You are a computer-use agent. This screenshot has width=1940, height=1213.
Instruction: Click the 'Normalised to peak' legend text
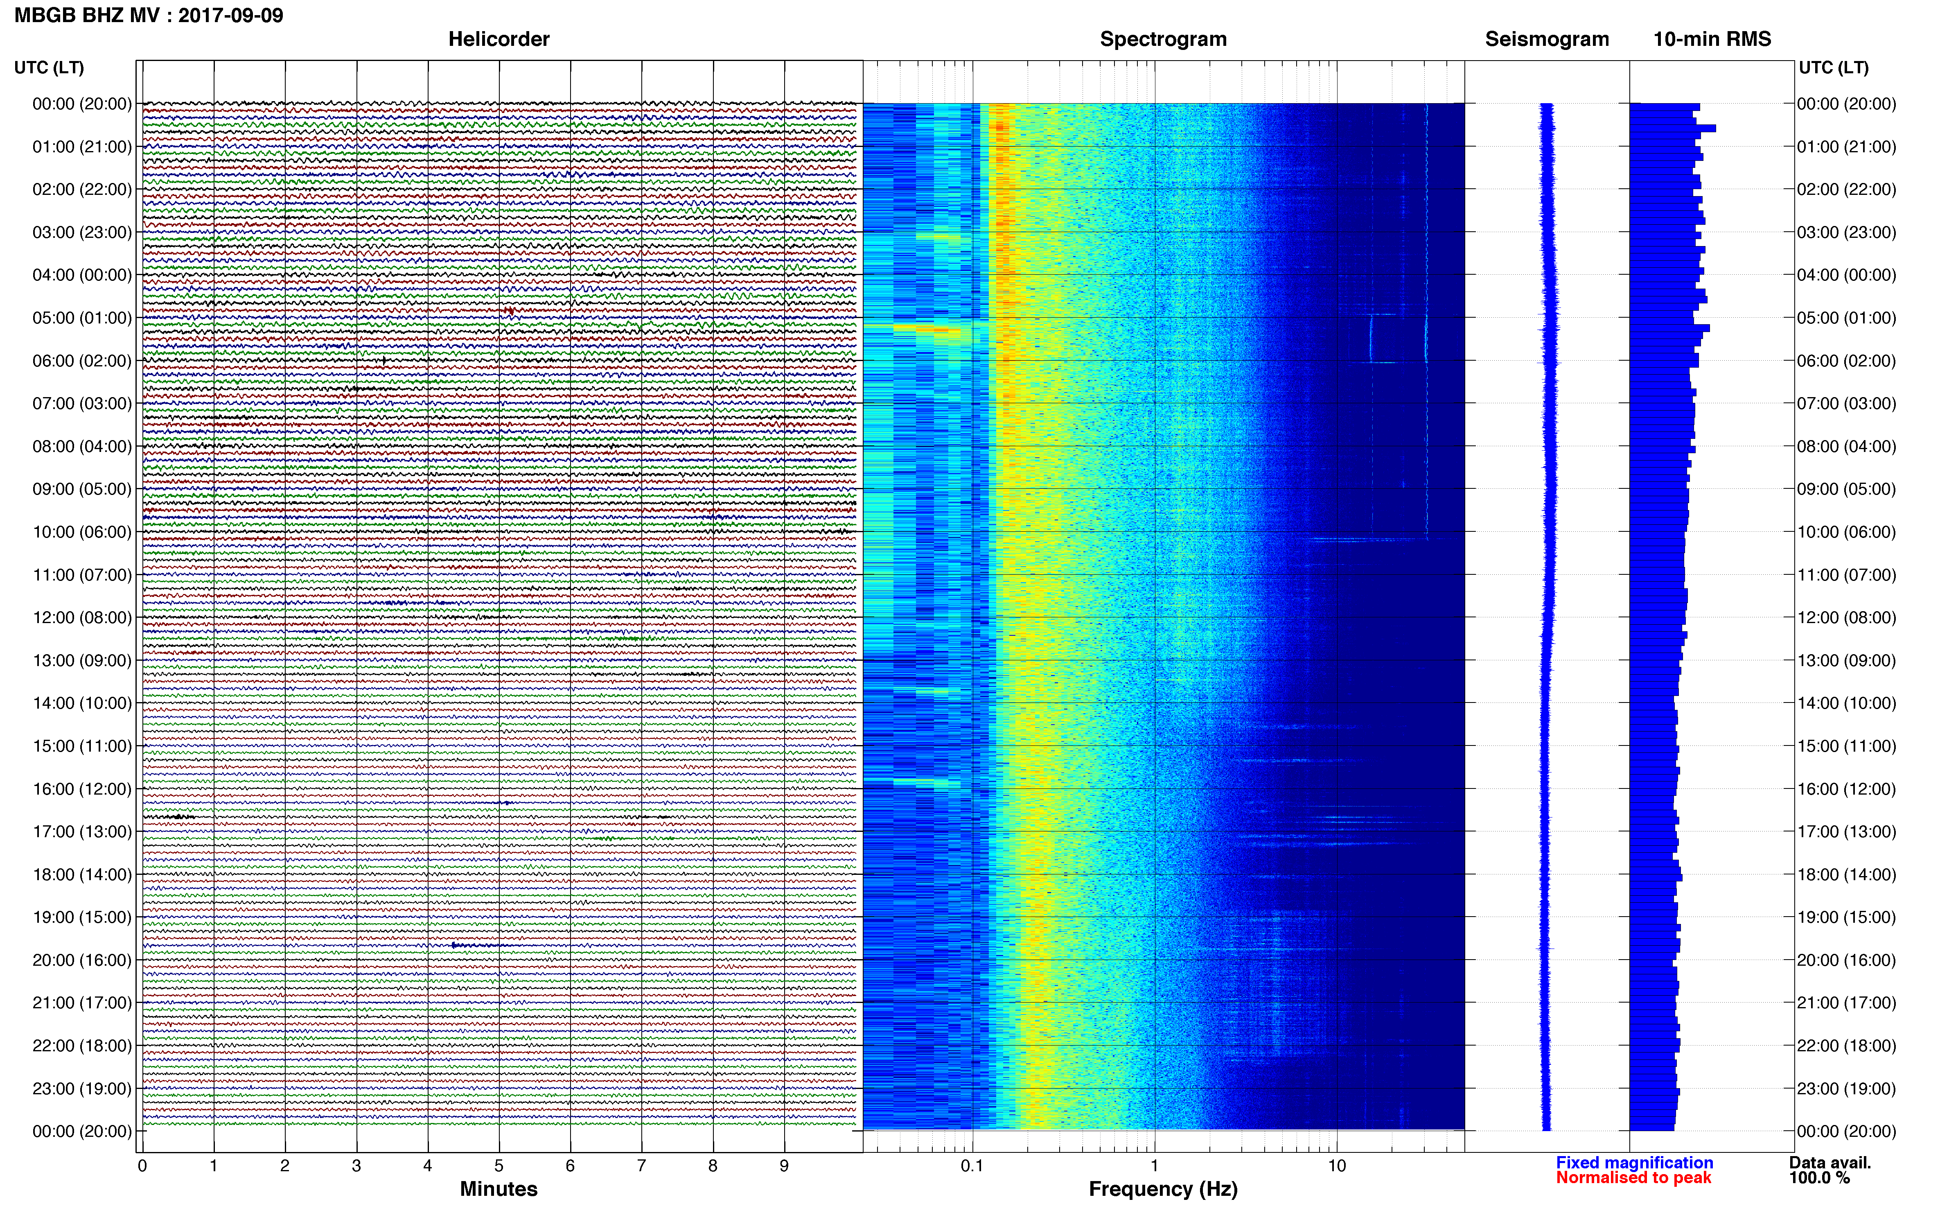pos(1633,1178)
